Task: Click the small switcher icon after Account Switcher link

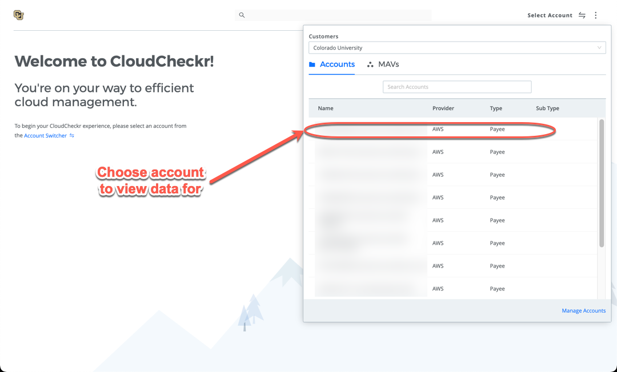Action: click(x=72, y=136)
